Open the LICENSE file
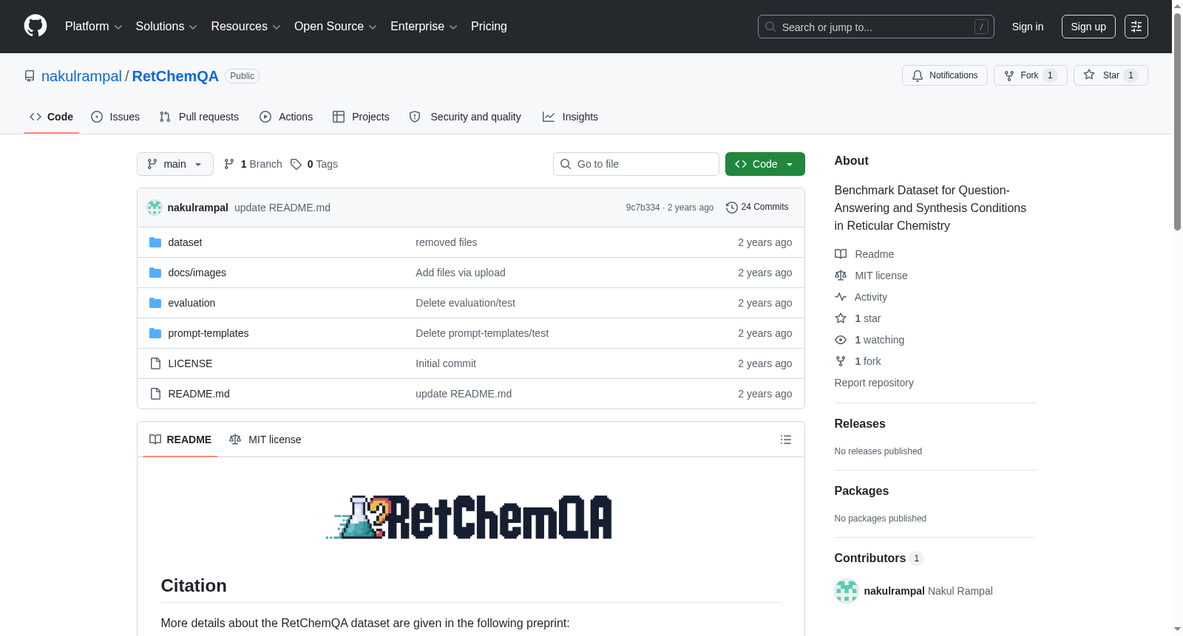1183x636 pixels. pyautogui.click(x=190, y=363)
